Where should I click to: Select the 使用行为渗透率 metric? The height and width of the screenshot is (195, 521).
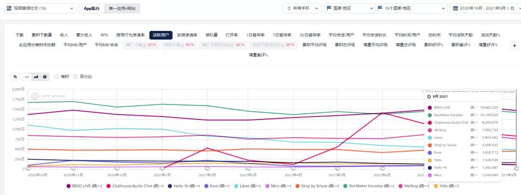coord(131,35)
